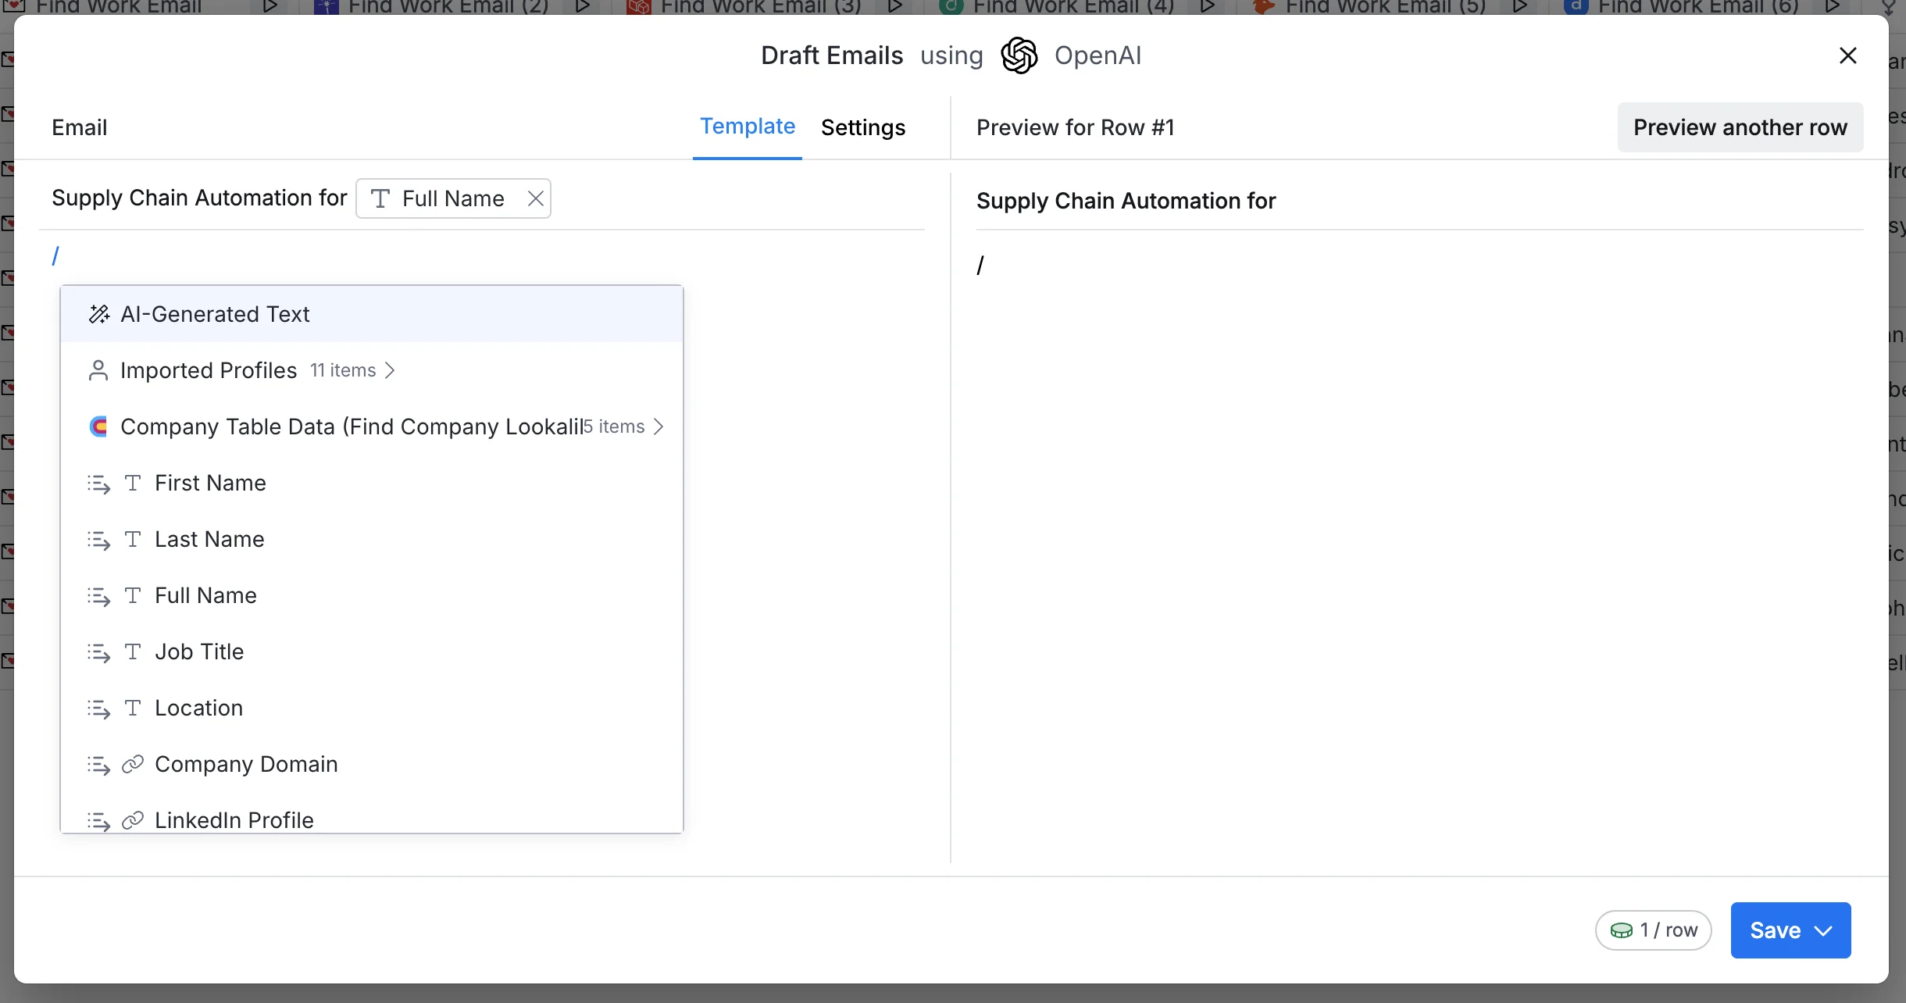The width and height of the screenshot is (1906, 1003).
Task: Open the Save button dropdown arrow
Action: pos(1823,930)
